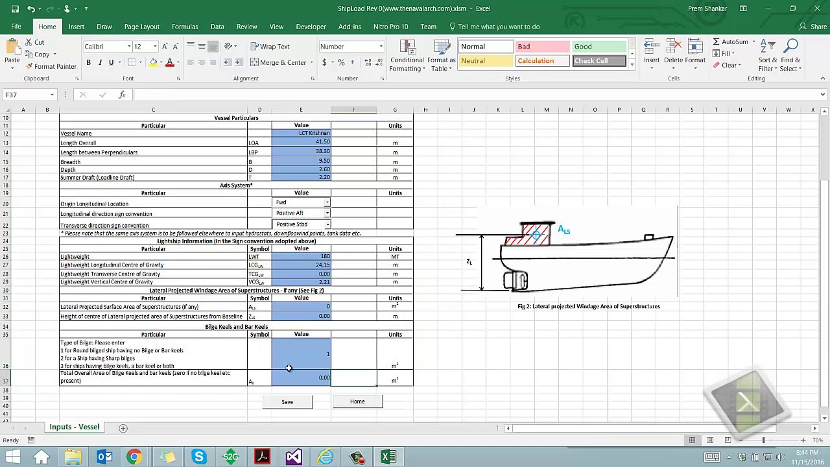Apply Comma Style format
The width and height of the screenshot is (830, 467).
pos(353,62)
